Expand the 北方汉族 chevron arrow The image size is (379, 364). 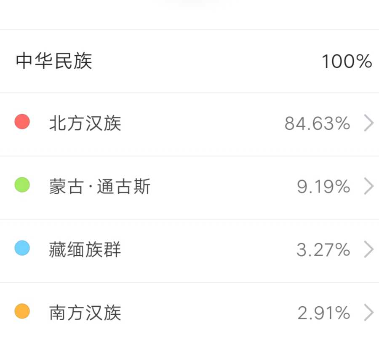click(368, 123)
